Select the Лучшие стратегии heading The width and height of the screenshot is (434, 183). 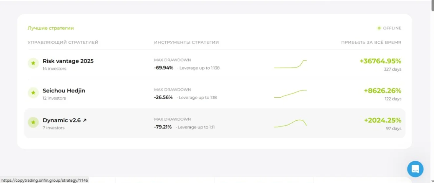pyautogui.click(x=51, y=28)
